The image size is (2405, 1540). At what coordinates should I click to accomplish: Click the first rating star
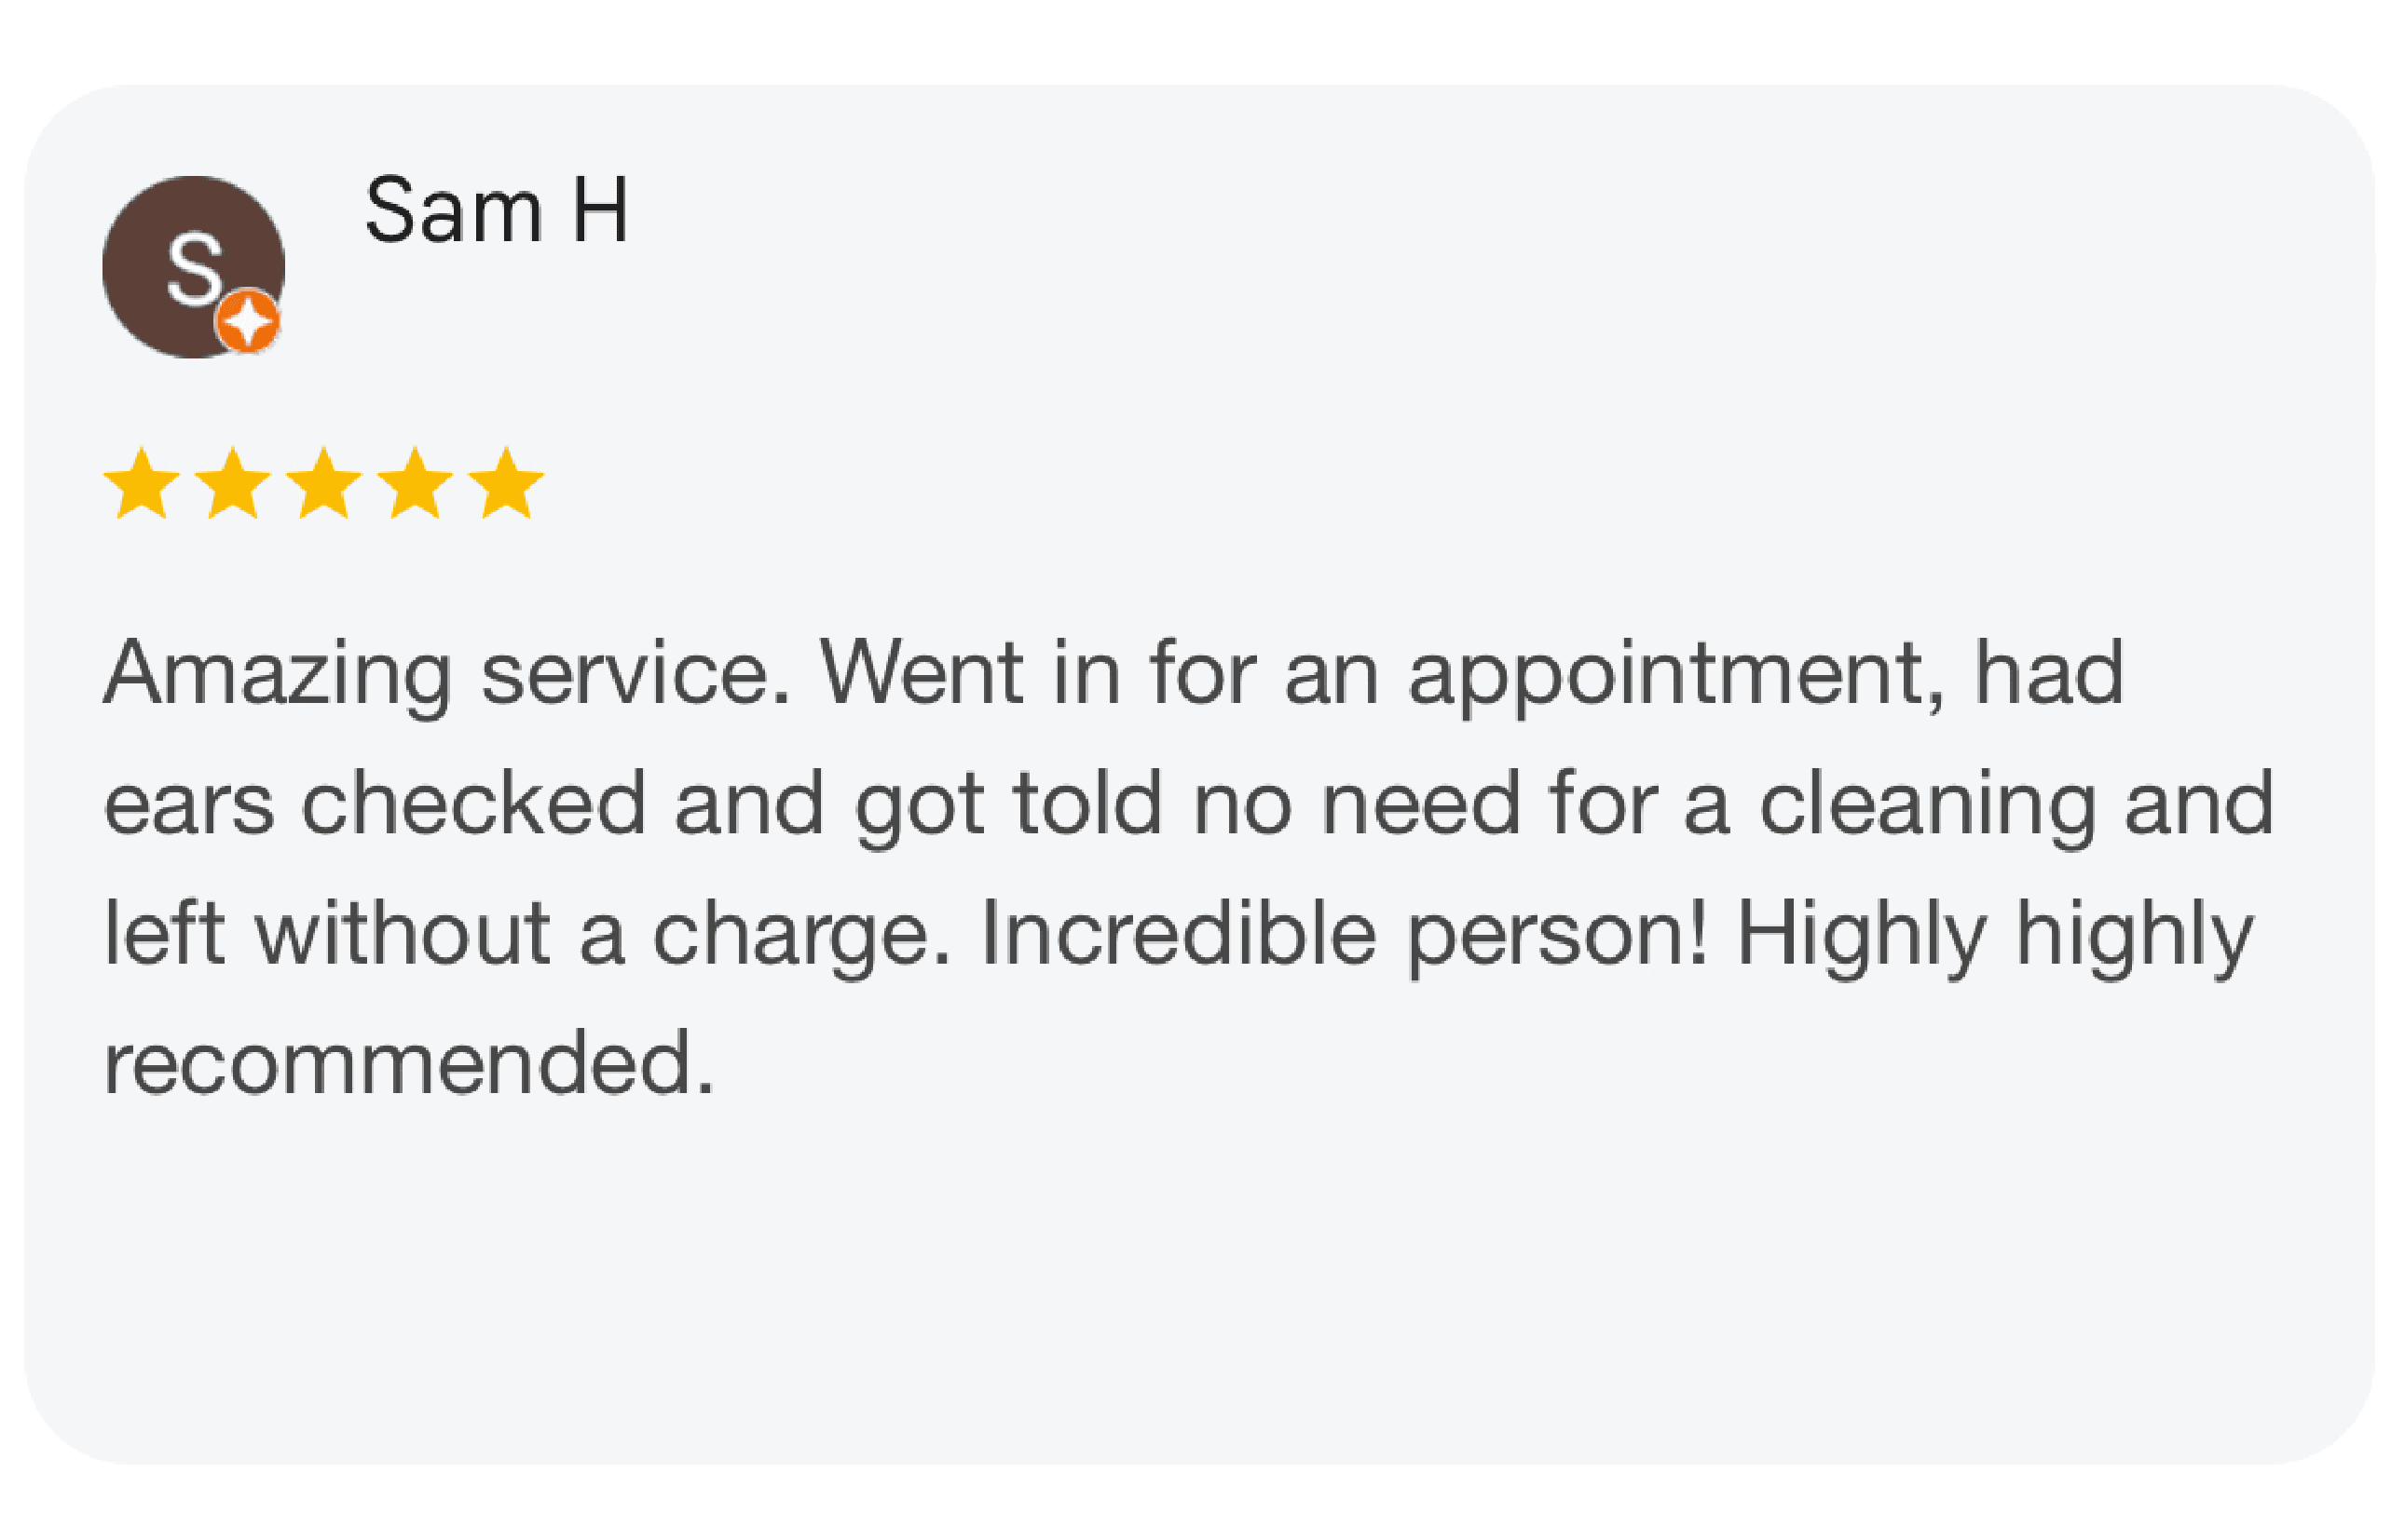click(141, 484)
